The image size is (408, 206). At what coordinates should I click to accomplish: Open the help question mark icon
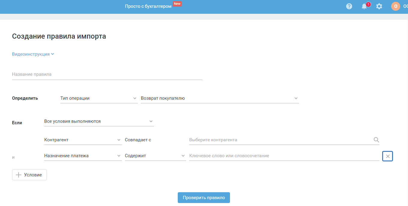[349, 6]
